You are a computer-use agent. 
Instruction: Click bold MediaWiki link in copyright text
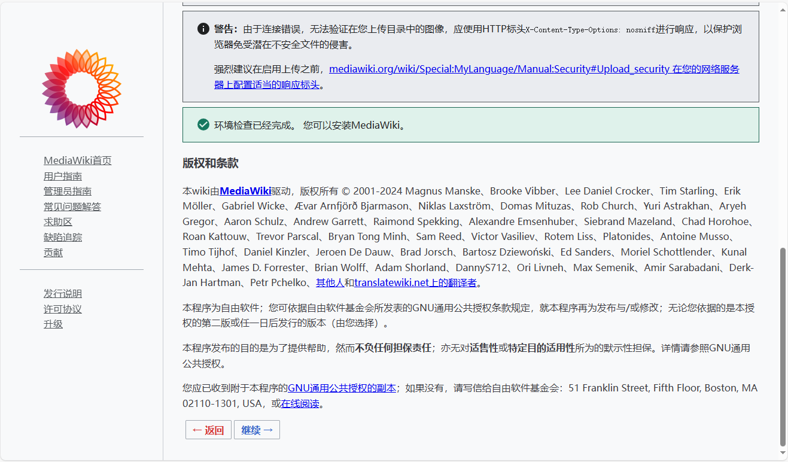click(245, 191)
